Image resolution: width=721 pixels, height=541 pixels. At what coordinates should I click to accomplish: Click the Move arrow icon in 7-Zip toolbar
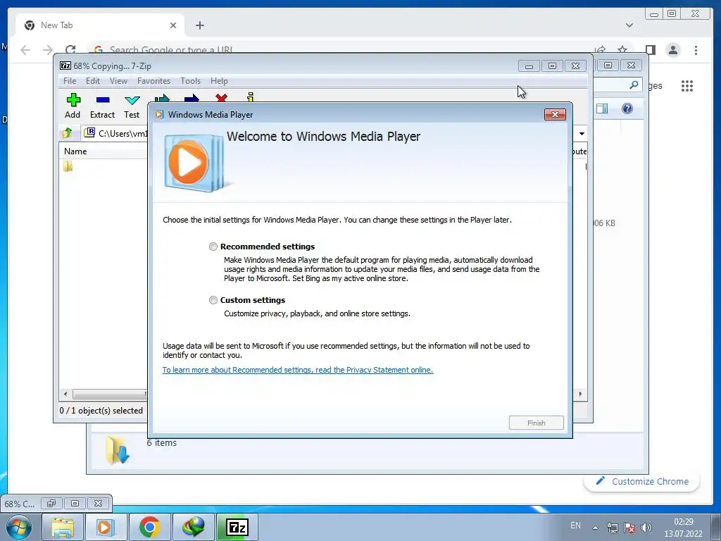[x=192, y=98]
